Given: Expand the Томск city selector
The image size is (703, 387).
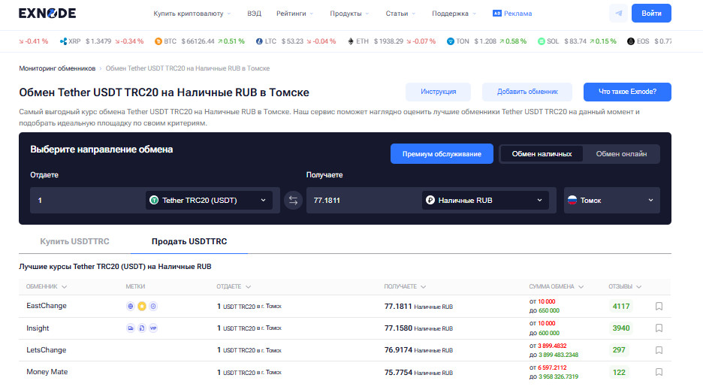Looking at the screenshot, I should coord(611,201).
